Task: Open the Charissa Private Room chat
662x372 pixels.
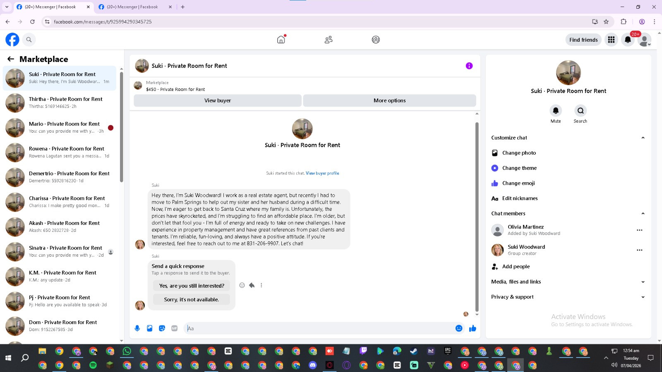Action: [60, 202]
